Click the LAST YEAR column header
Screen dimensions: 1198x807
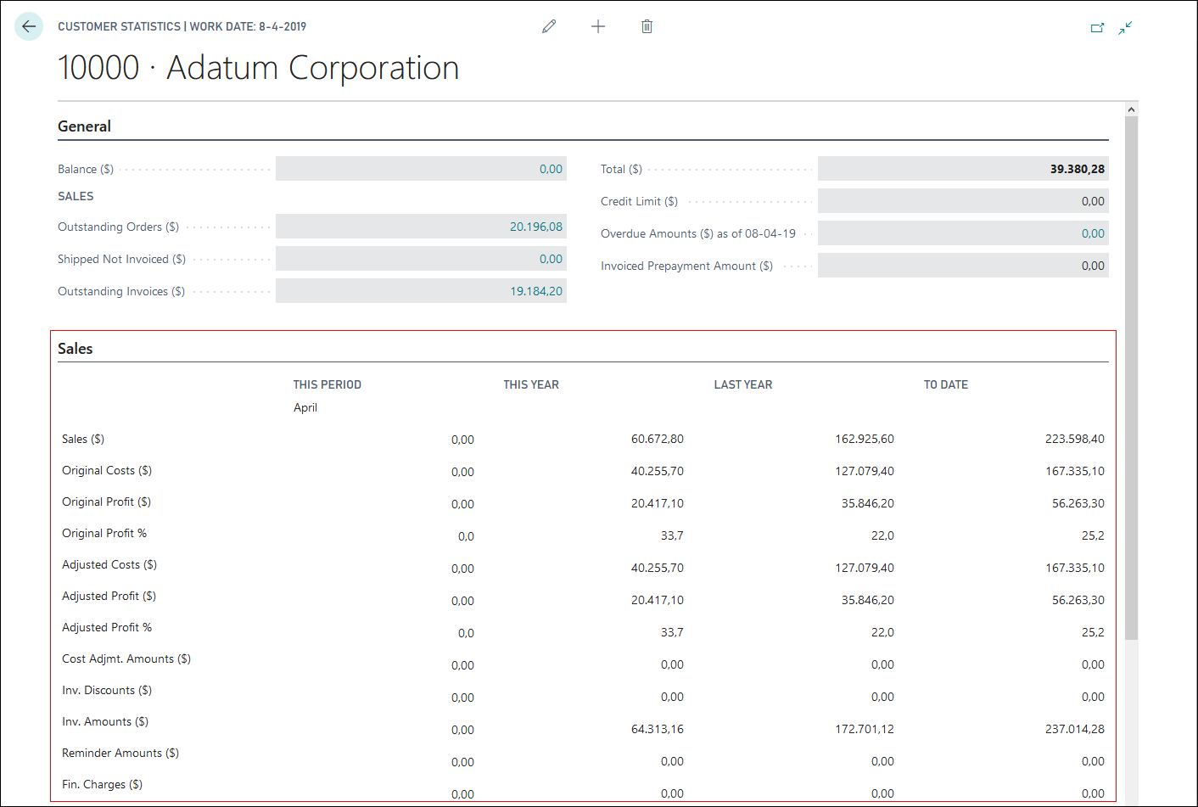pos(743,384)
